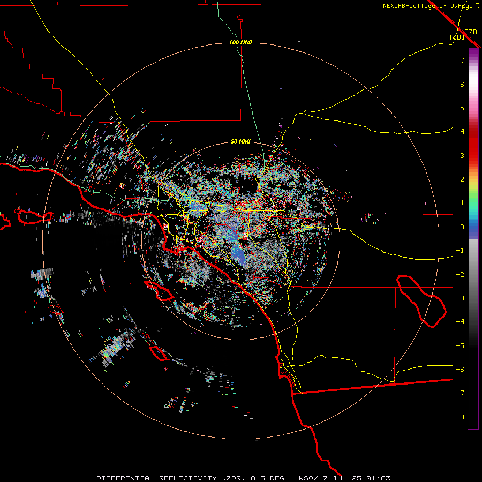Click the 0 value on color scale
Screen dimensions: 482x482
coord(462,227)
